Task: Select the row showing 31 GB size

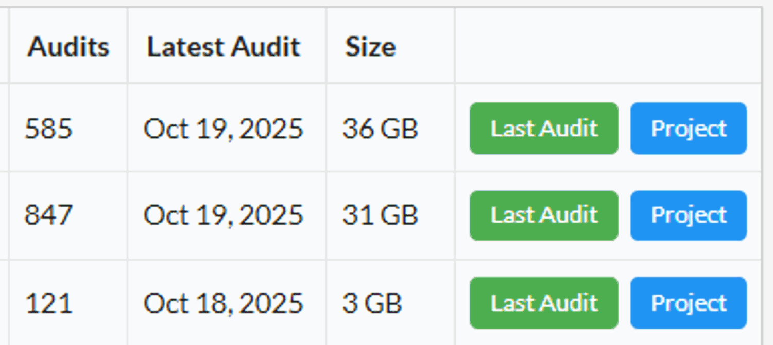Action: pyautogui.click(x=381, y=215)
